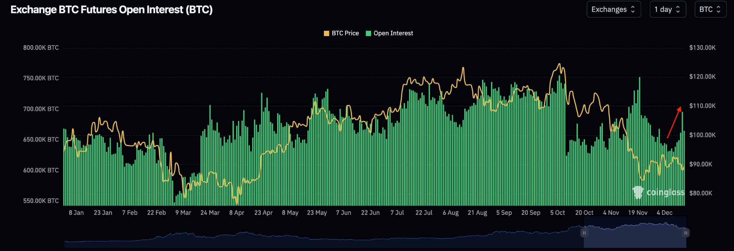Click the 24 Mar date label

[210, 213]
